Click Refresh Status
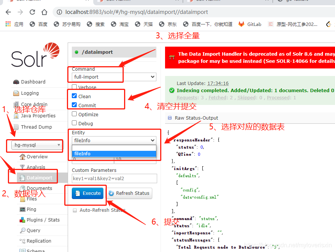The height and width of the screenshot is (252, 335). (129, 193)
